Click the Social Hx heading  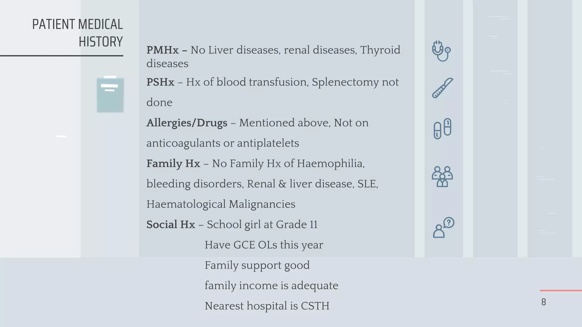171,225
